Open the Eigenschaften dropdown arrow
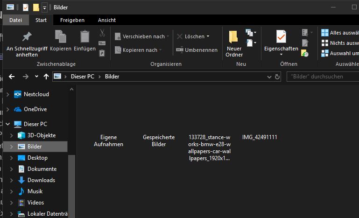 tap(281, 55)
